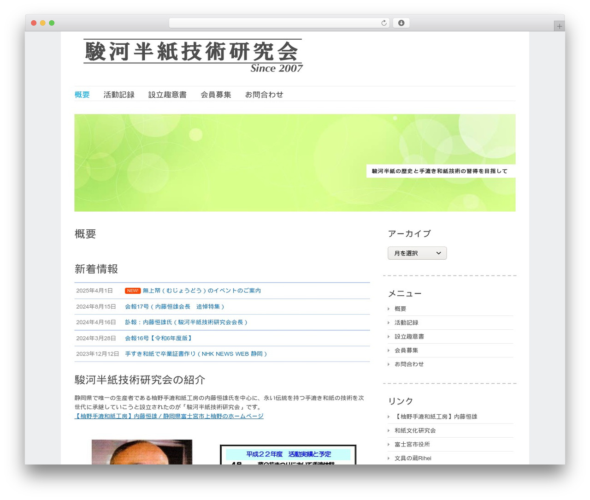Click 概要 in the sidebar menu
590x500 pixels.
[x=400, y=309]
